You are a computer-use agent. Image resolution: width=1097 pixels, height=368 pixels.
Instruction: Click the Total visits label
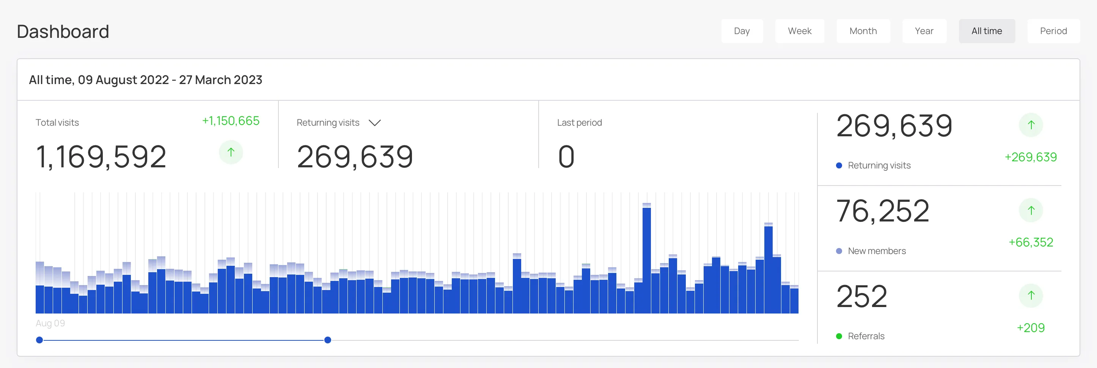point(57,123)
